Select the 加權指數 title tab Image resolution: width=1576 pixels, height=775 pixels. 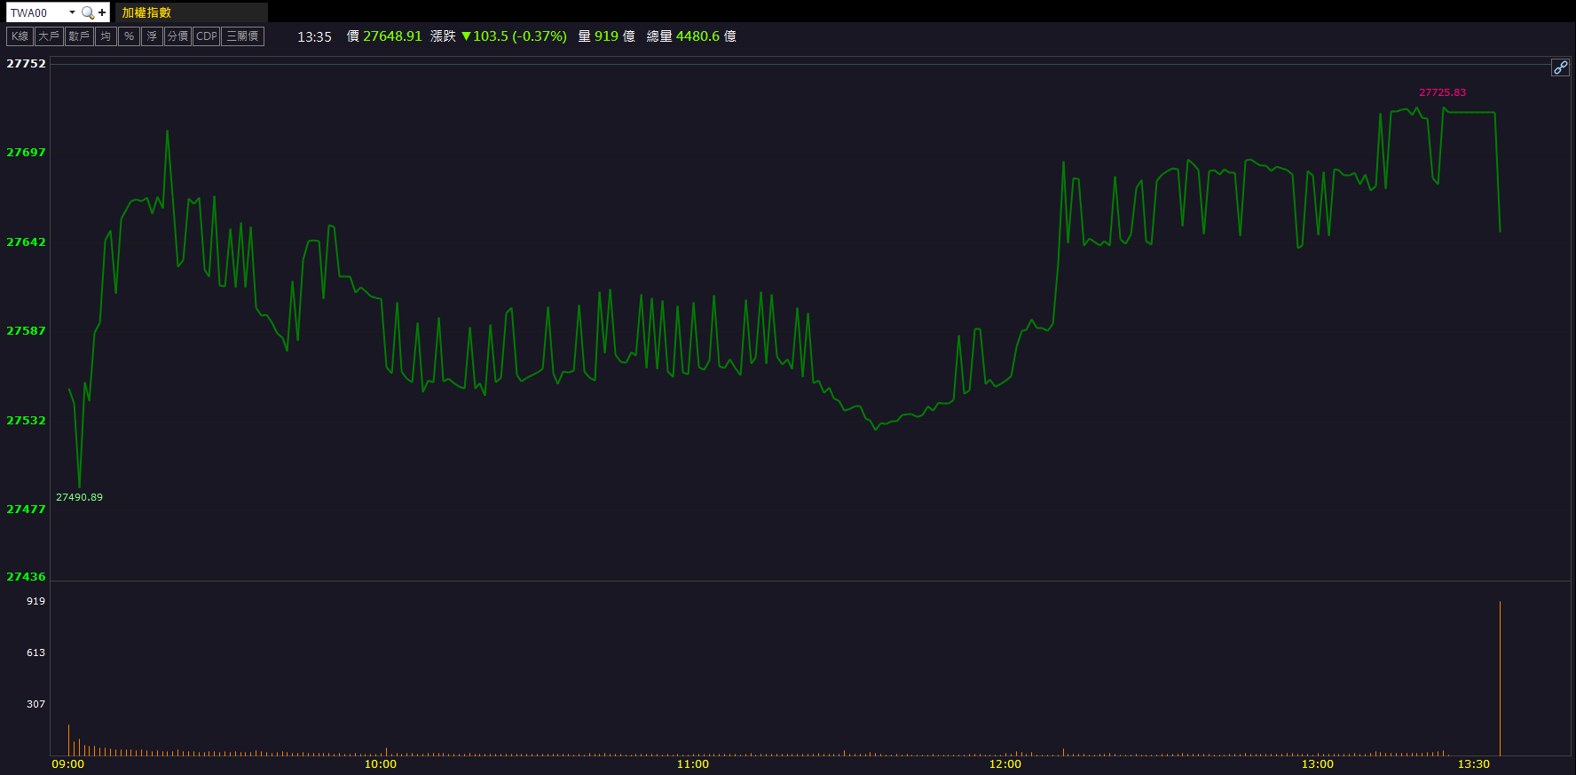click(147, 12)
